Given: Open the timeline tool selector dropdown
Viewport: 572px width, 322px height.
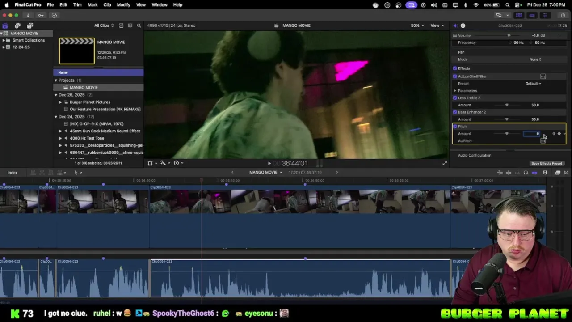Looking at the screenshot, I should (77, 173).
